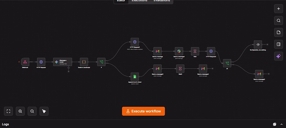Add a node with the plus button

(x=278, y=9)
